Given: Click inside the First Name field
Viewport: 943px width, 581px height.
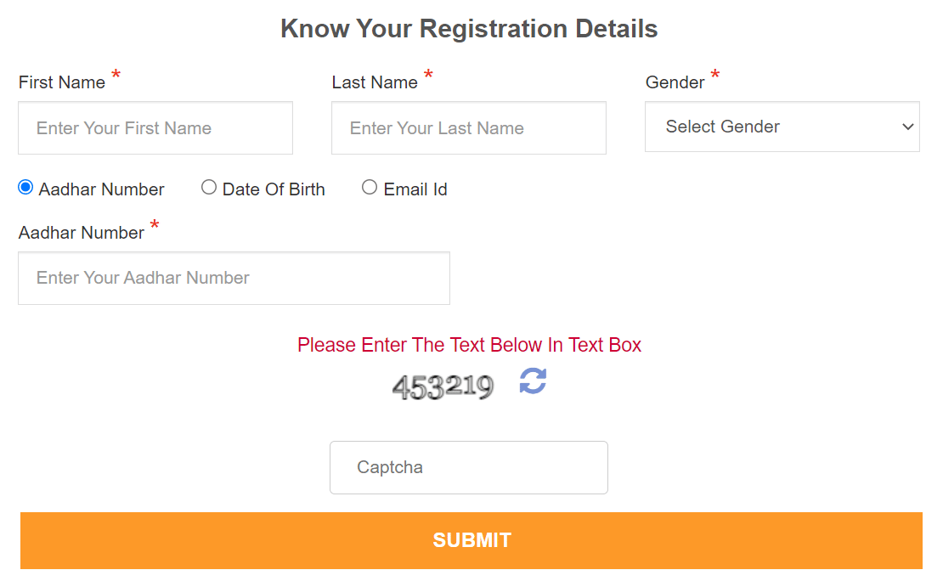Looking at the screenshot, I should (x=155, y=127).
